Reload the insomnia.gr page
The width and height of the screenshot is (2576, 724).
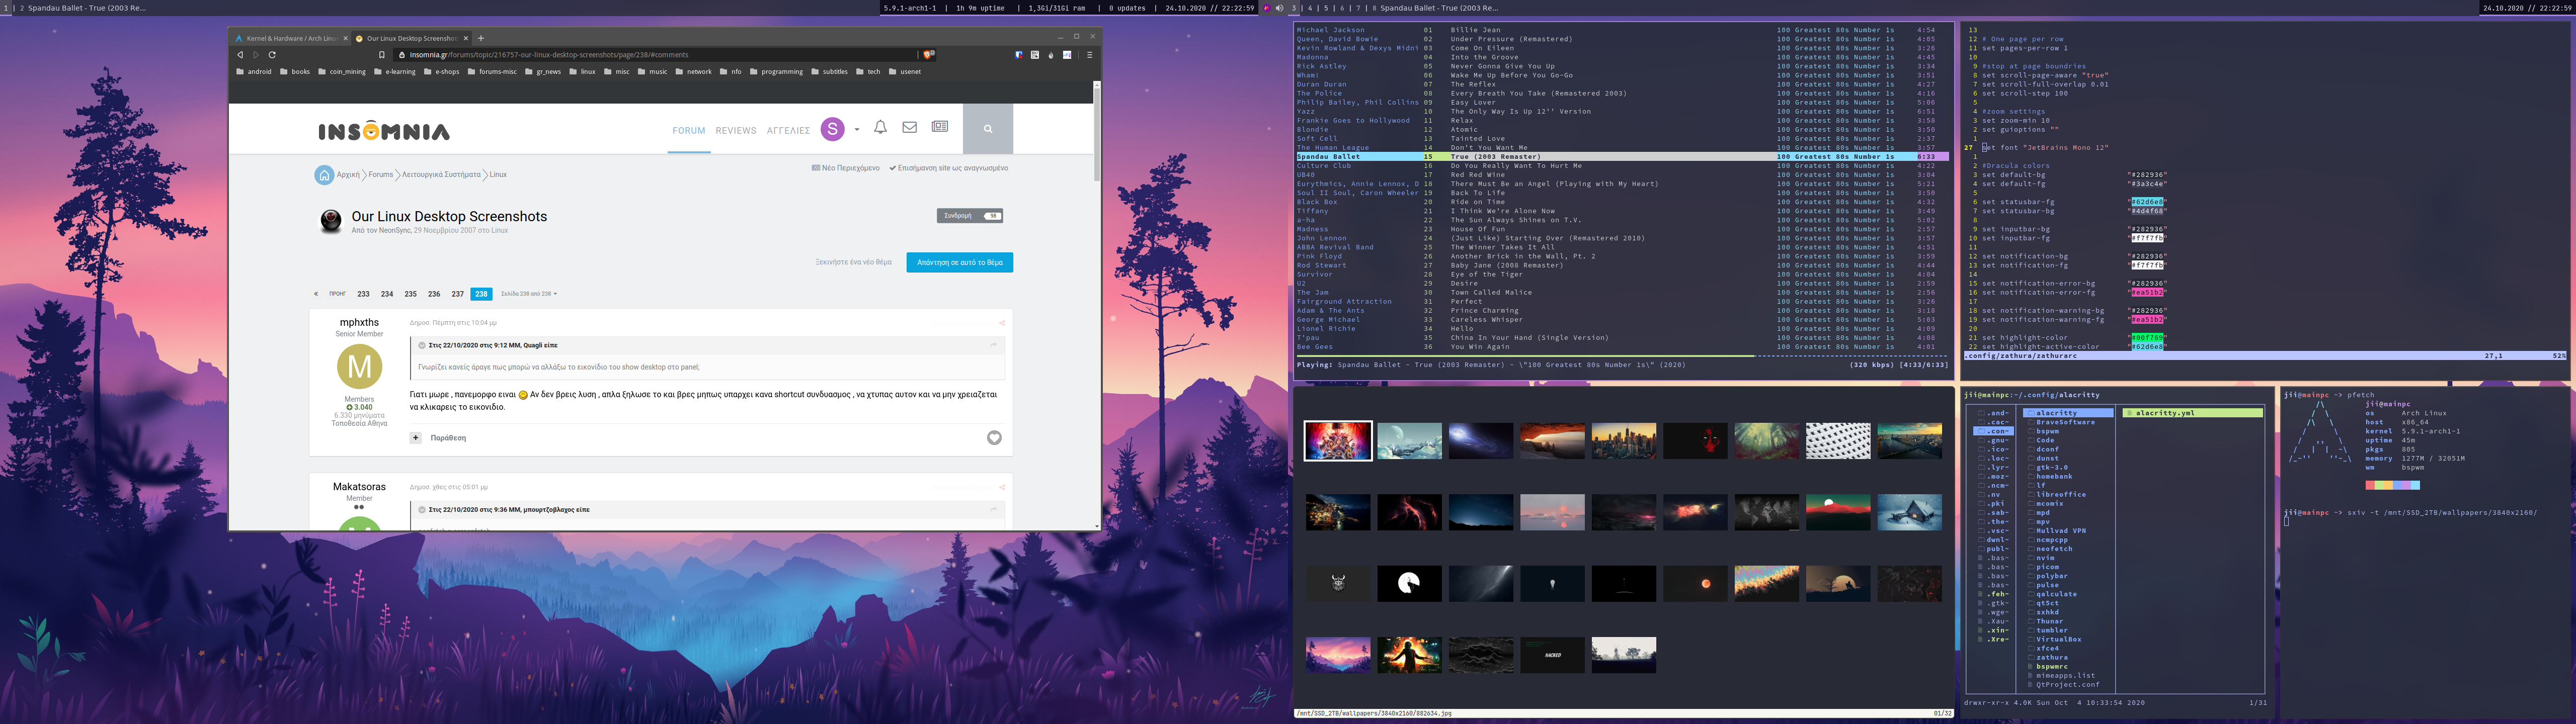click(x=272, y=55)
